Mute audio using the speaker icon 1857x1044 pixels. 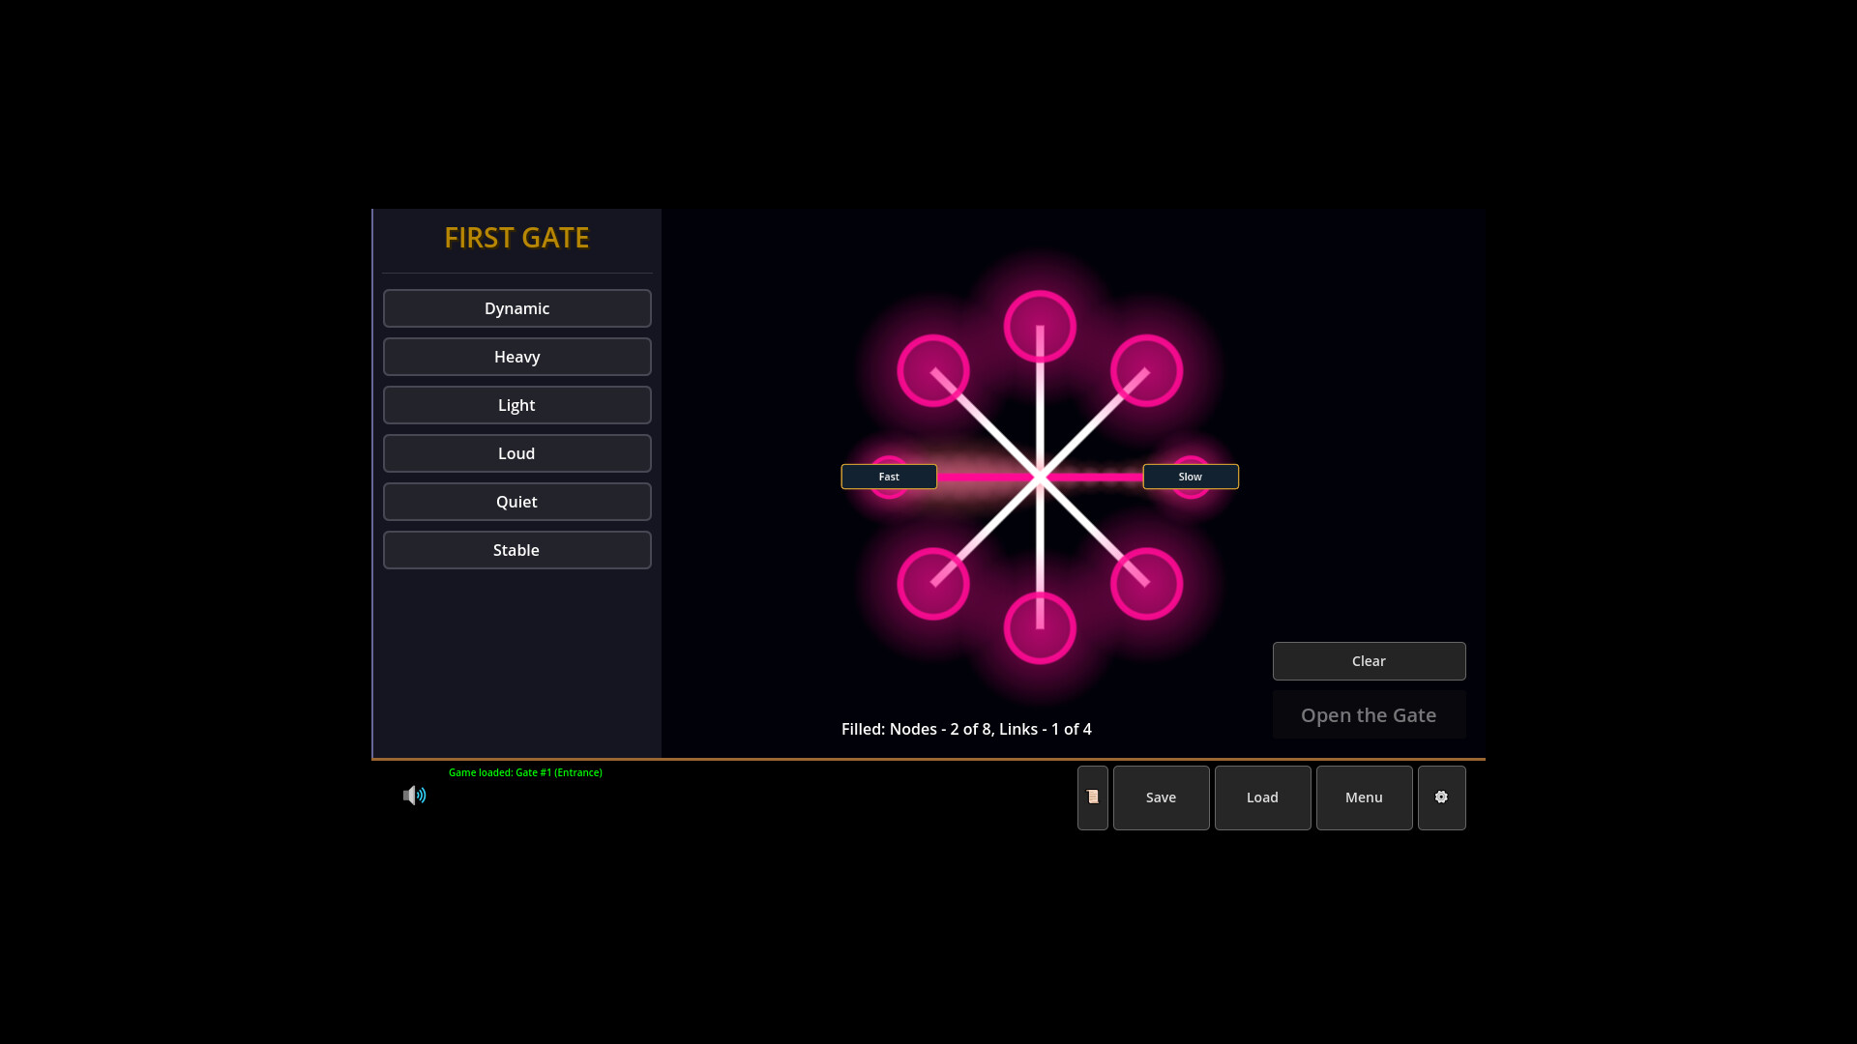pyautogui.click(x=414, y=795)
